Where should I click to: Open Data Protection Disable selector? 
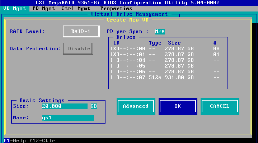[x=78, y=49]
